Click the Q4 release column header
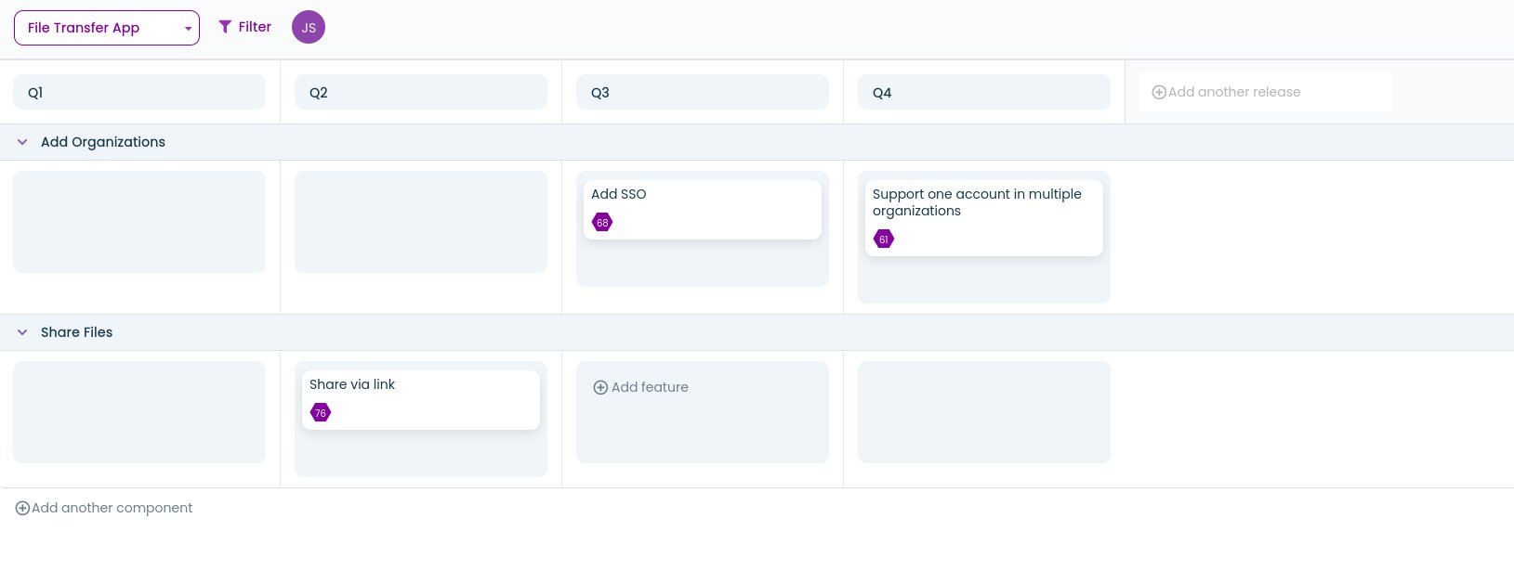The image size is (1514, 570). [984, 92]
